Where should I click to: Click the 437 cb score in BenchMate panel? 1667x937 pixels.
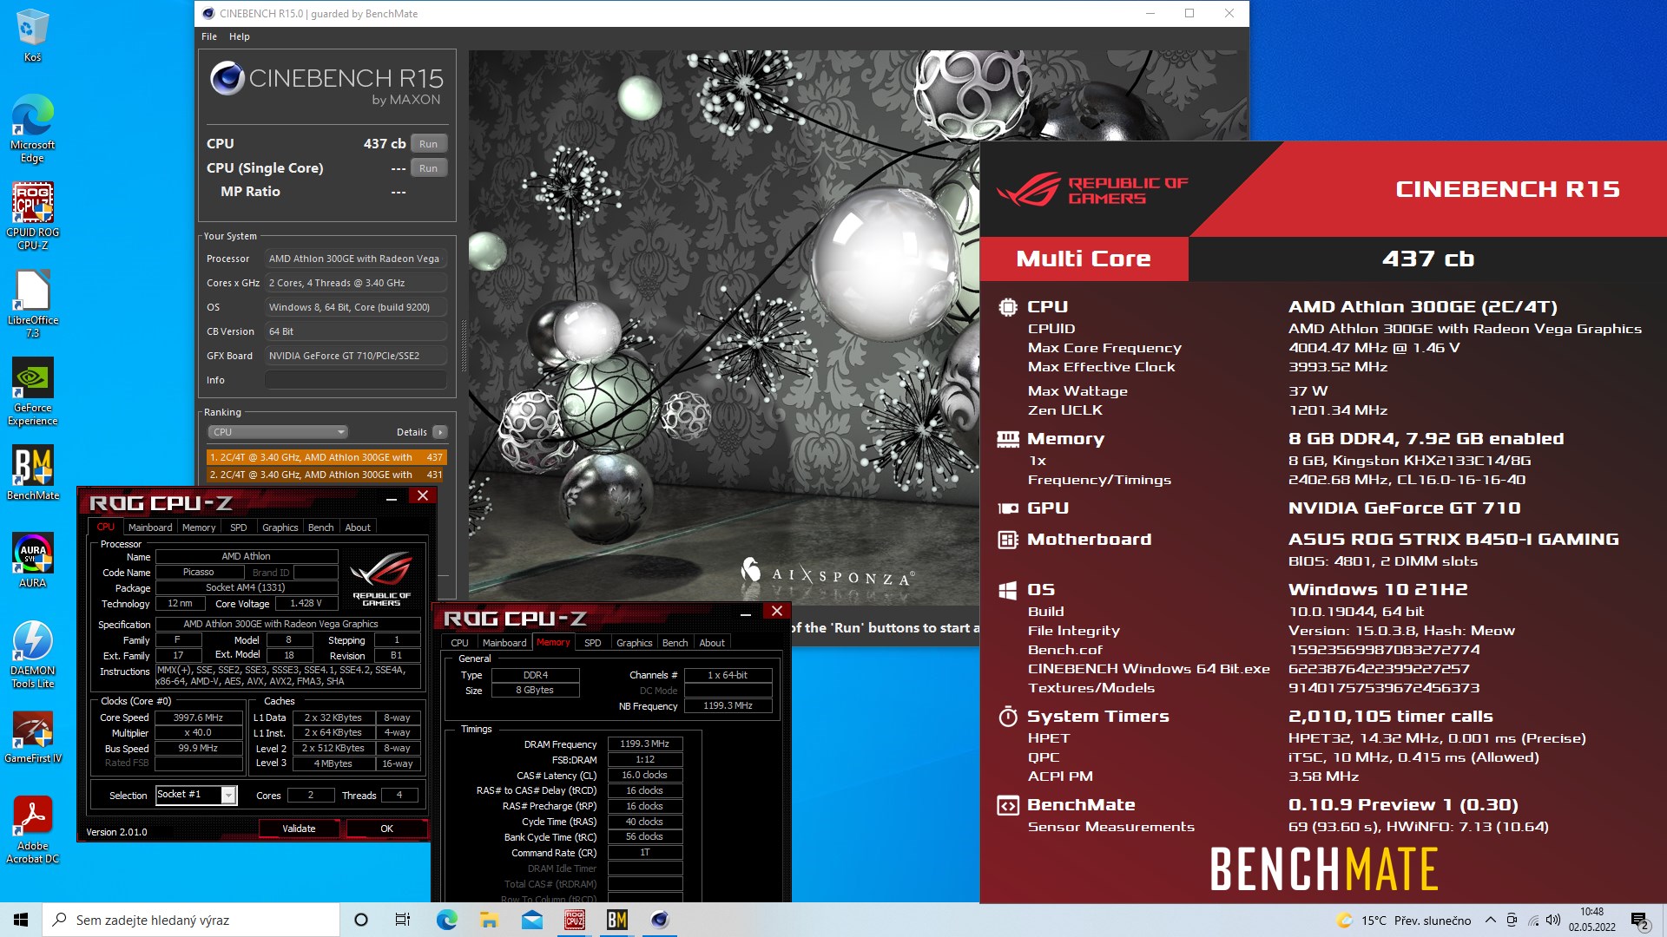[x=1428, y=259]
